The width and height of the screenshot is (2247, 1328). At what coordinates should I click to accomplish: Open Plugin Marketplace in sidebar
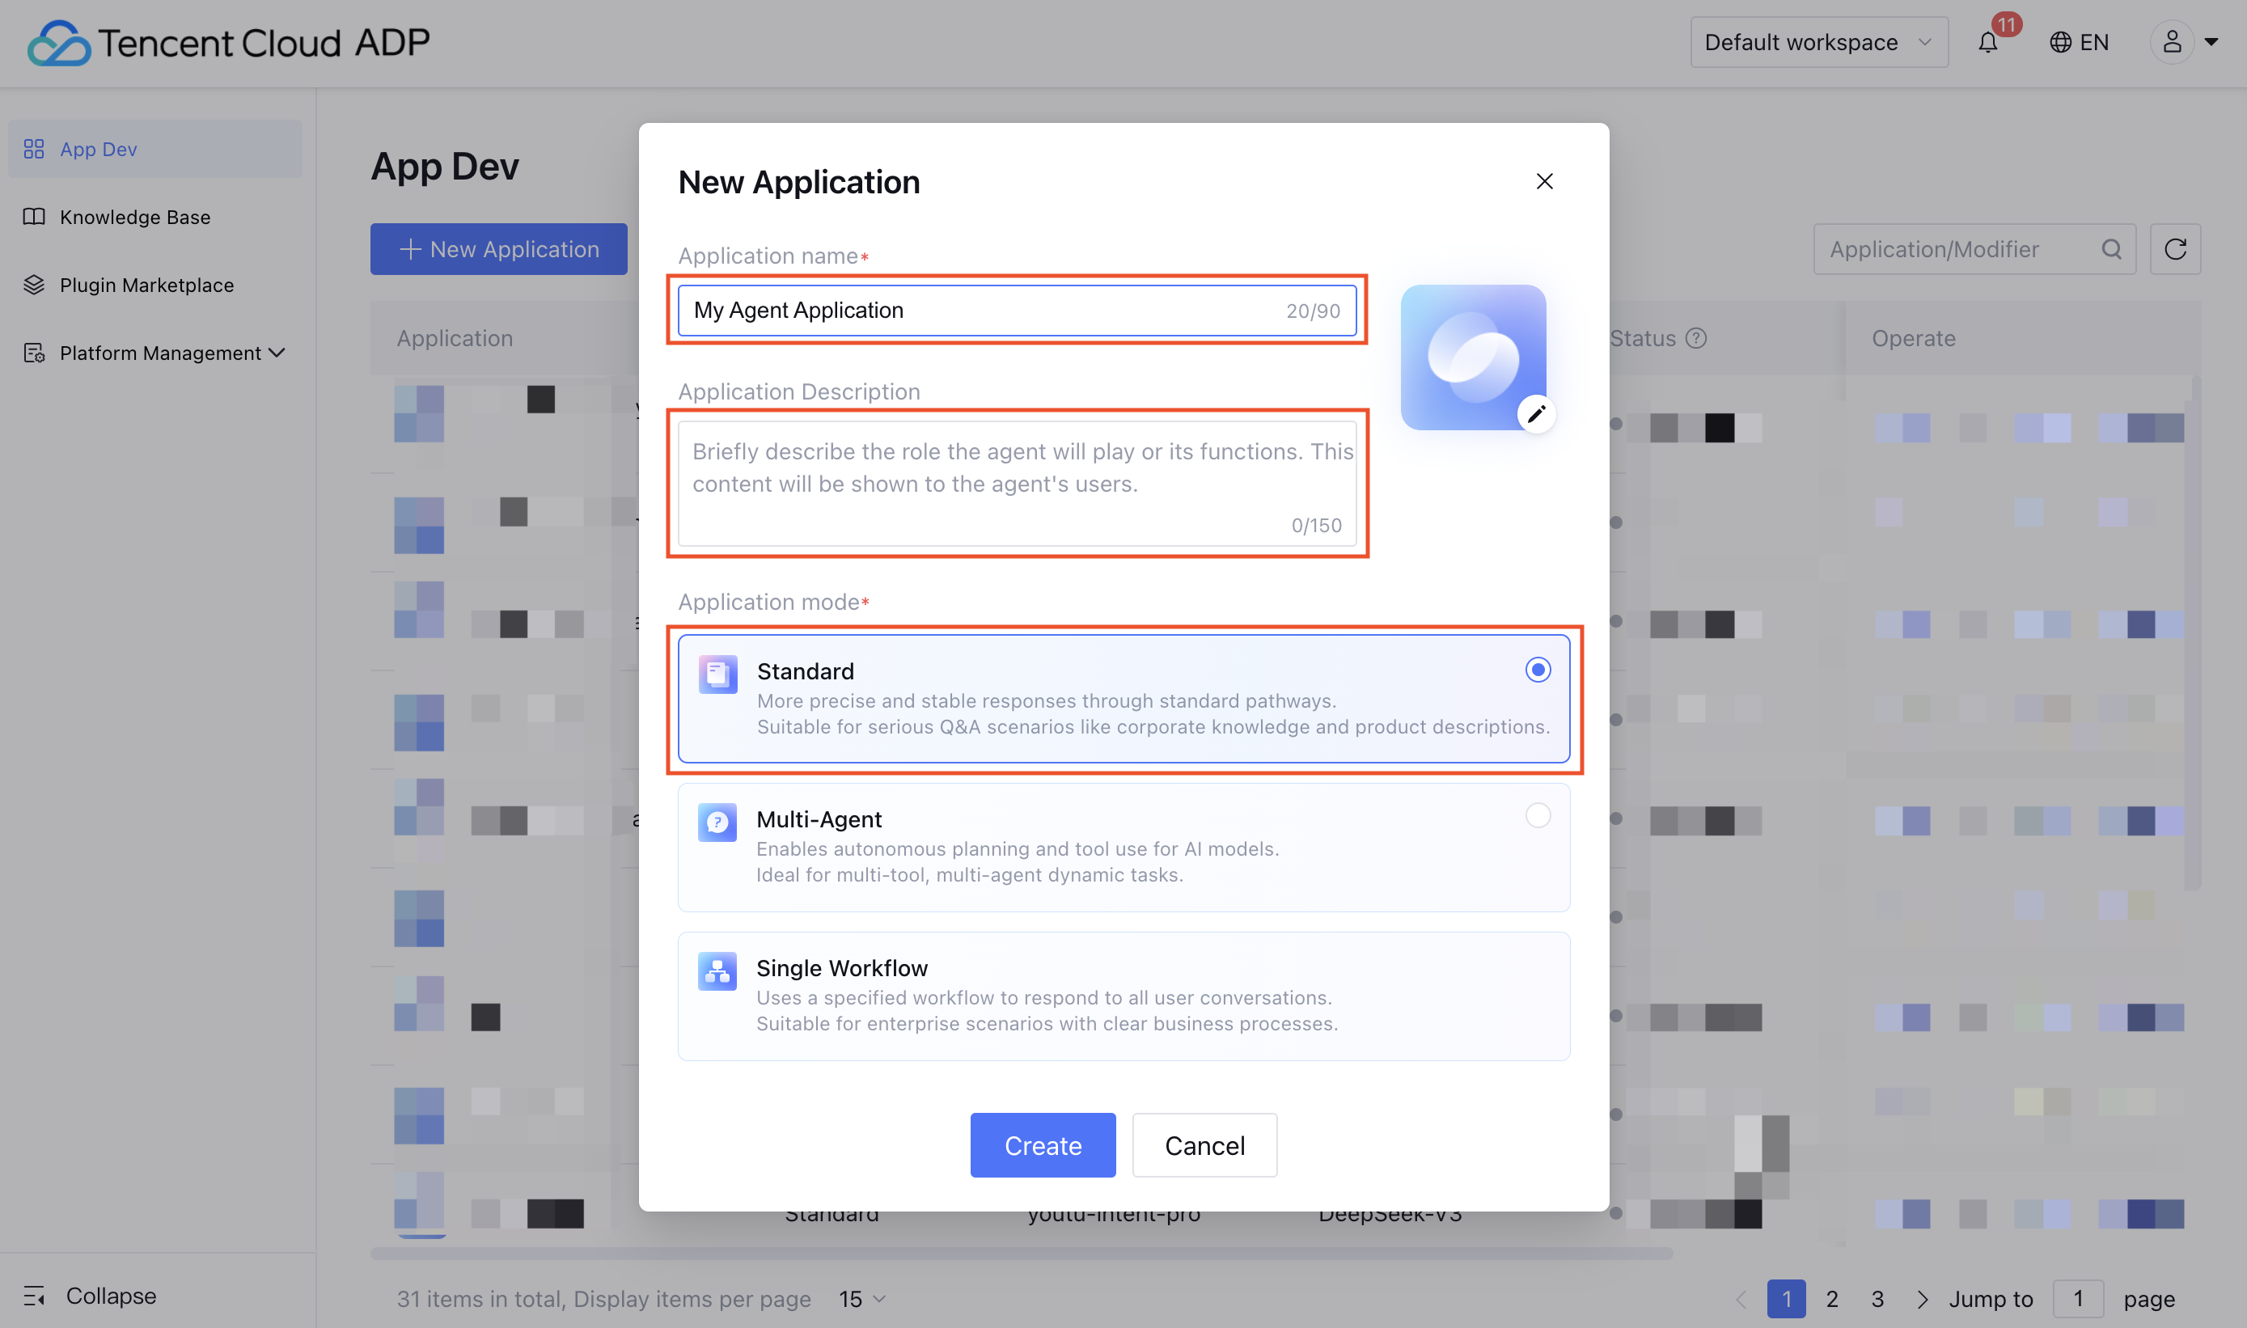coord(146,285)
